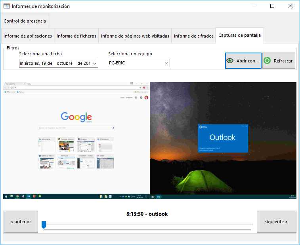Go to next capture with siguiente button
Viewport: 300px width, 245px height.
[276, 222]
